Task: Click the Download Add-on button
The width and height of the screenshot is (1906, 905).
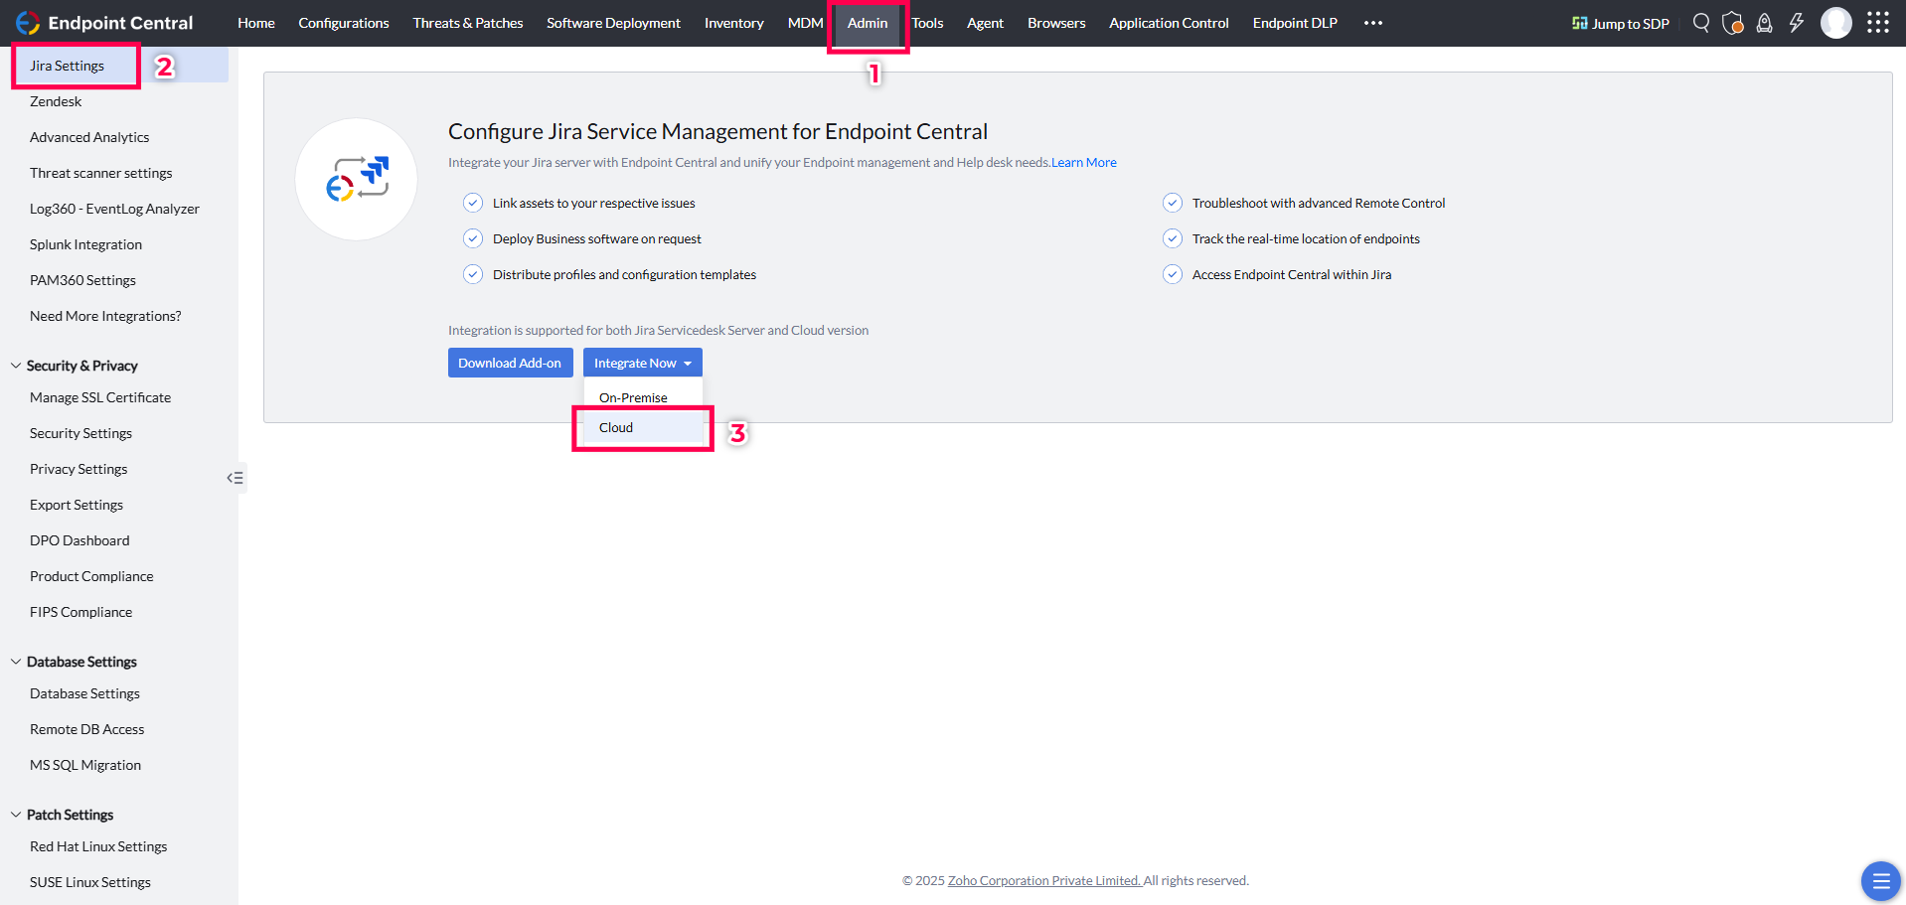Action: click(510, 363)
